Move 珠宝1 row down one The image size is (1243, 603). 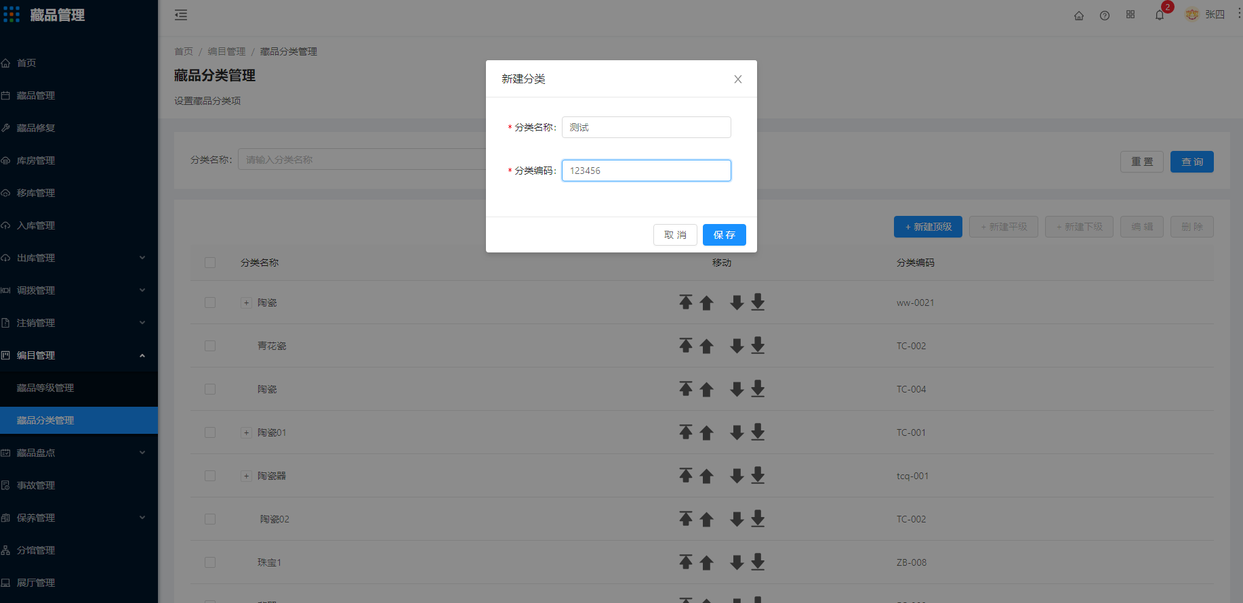[737, 562]
